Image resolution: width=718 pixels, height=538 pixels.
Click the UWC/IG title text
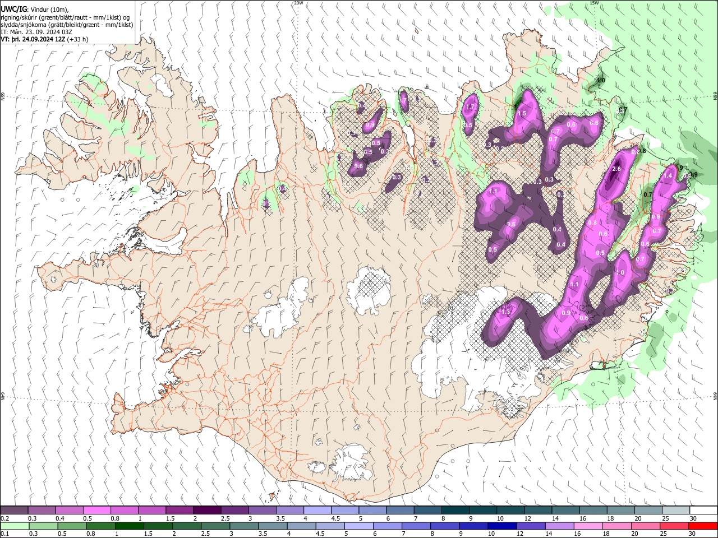[13, 8]
